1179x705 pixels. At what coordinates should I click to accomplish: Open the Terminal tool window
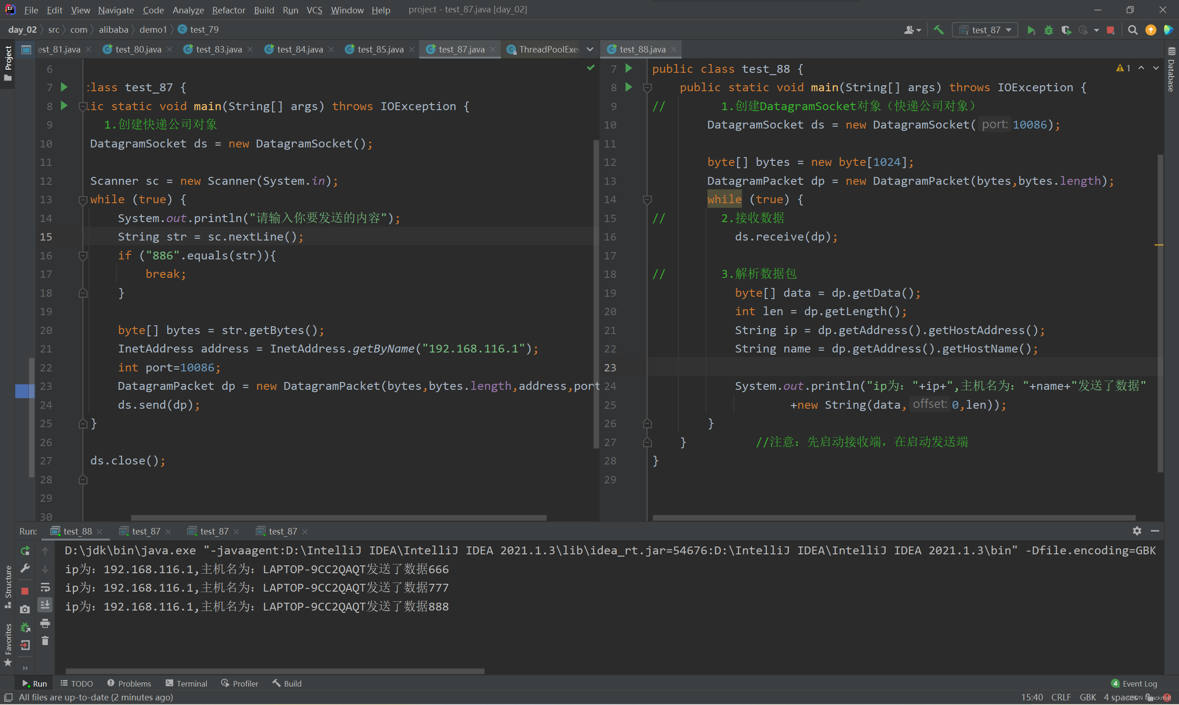point(186,684)
